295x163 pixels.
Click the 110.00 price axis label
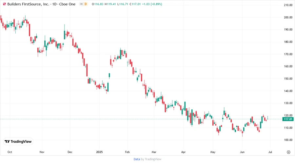coord(288,128)
